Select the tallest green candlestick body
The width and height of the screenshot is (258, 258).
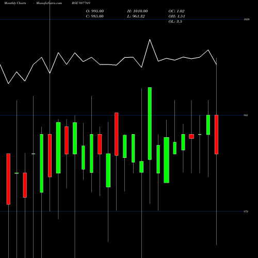point(150,123)
